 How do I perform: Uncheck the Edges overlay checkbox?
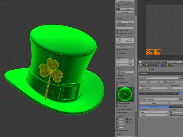tap(117, 122)
